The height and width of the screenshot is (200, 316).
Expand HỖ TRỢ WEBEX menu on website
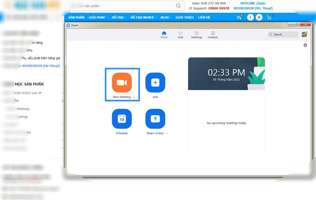[143, 17]
